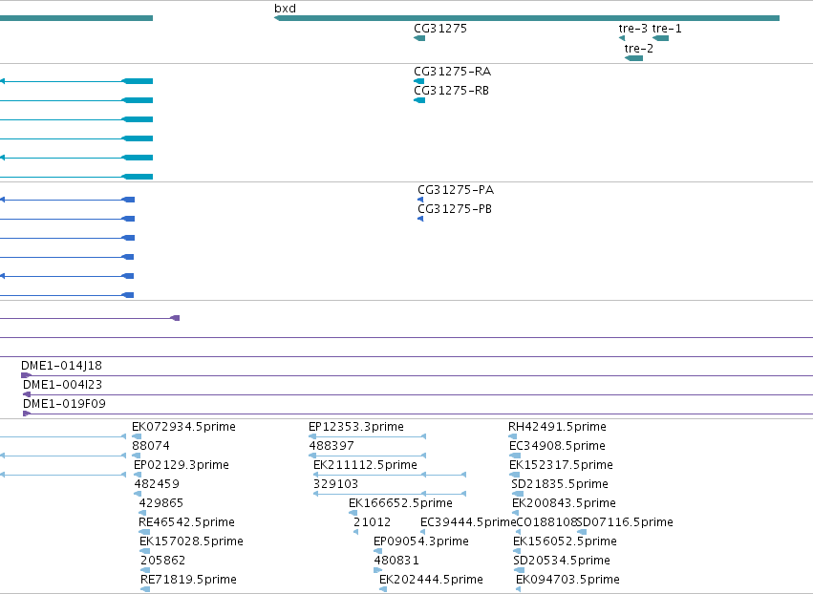813x594 pixels.
Task: Click the tre-1 gene label
Action: 667,29
